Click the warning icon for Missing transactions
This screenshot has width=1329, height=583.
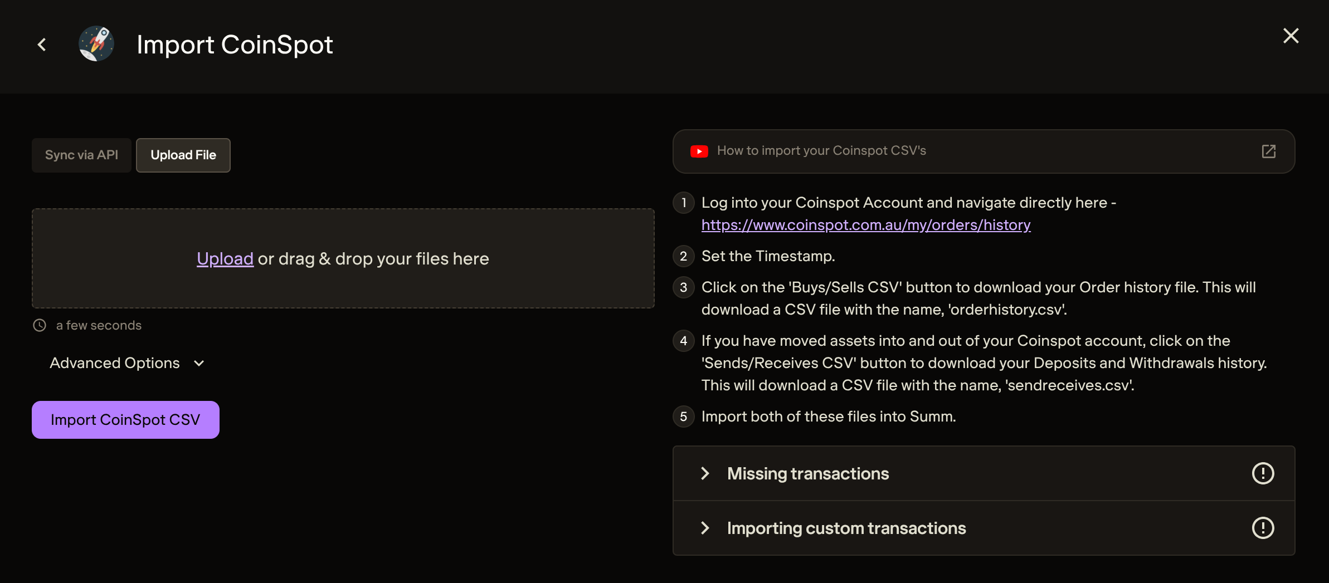click(x=1263, y=473)
